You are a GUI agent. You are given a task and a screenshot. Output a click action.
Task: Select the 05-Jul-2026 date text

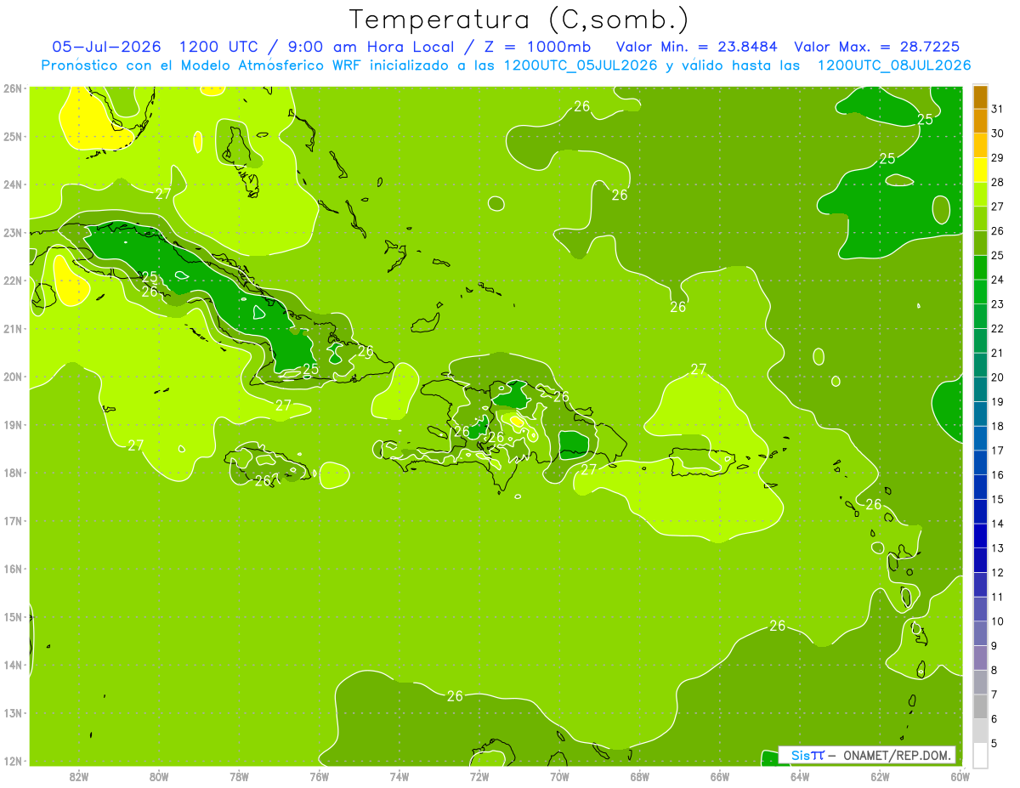[x=107, y=46]
